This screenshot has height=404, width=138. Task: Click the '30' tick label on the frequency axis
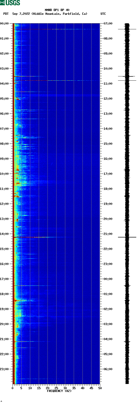coord(65,388)
